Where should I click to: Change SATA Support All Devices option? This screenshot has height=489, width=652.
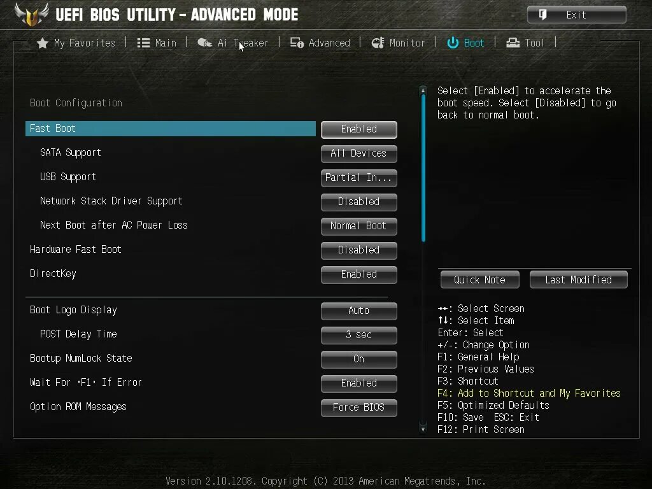(x=359, y=153)
